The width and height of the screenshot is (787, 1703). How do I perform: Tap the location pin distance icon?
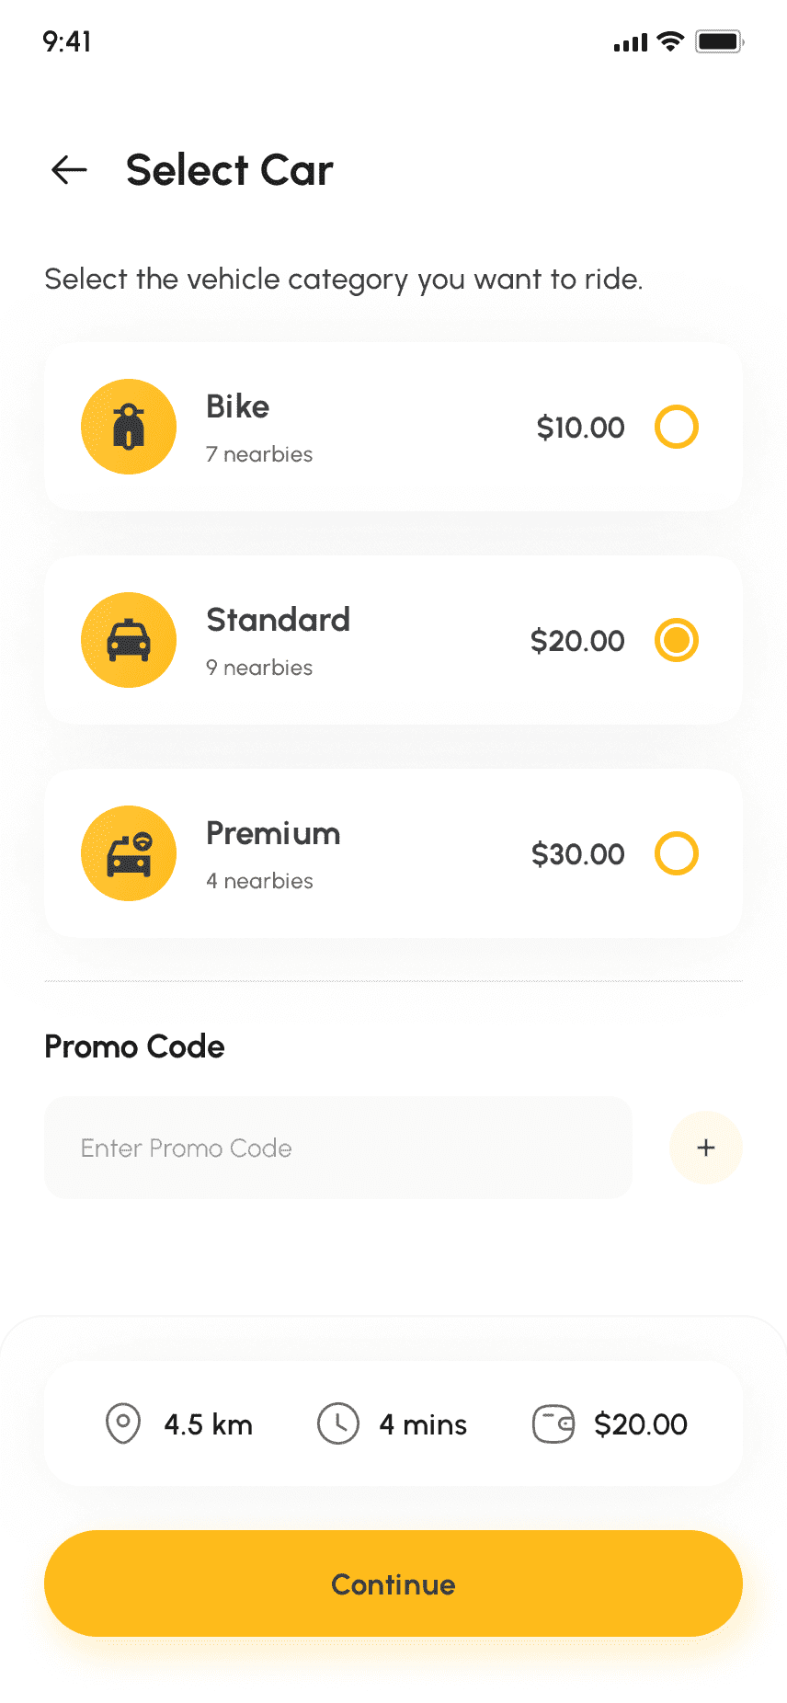(x=123, y=1423)
